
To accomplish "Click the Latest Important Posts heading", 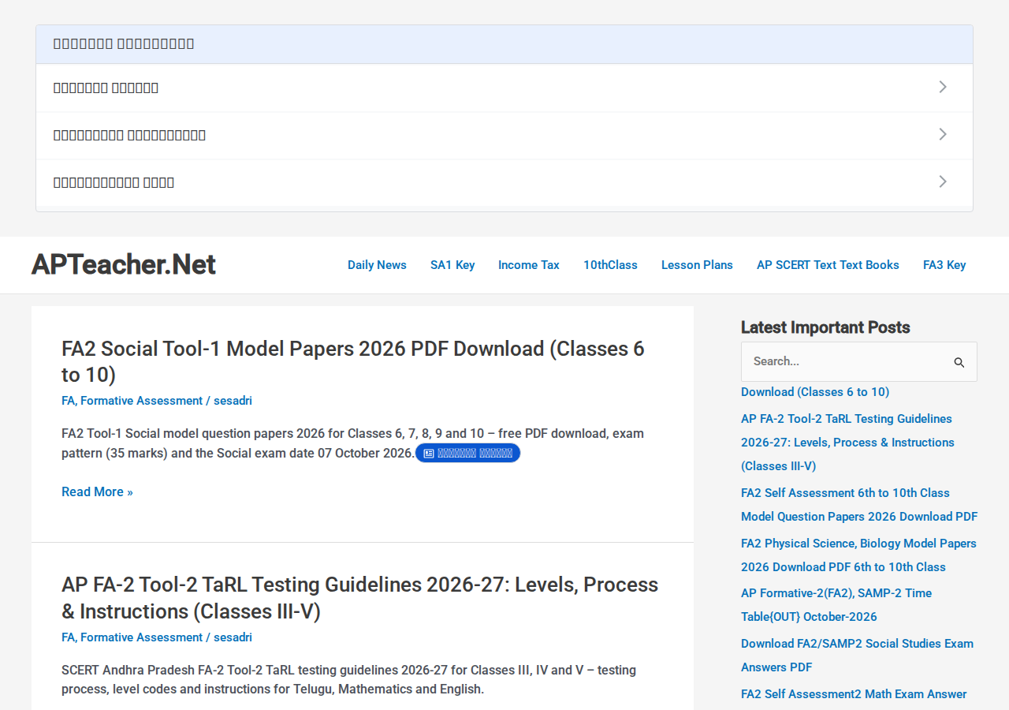I will tap(825, 327).
